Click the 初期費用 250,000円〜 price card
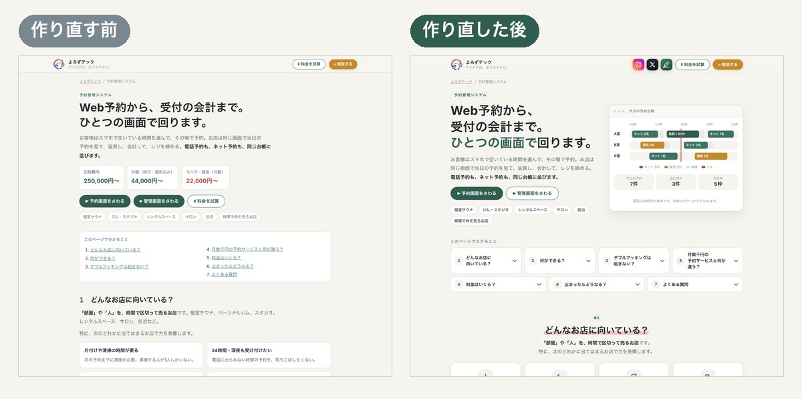The image size is (802, 399). [102, 178]
